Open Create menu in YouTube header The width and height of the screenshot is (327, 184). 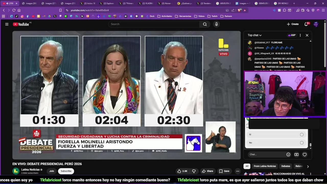(x=293, y=24)
